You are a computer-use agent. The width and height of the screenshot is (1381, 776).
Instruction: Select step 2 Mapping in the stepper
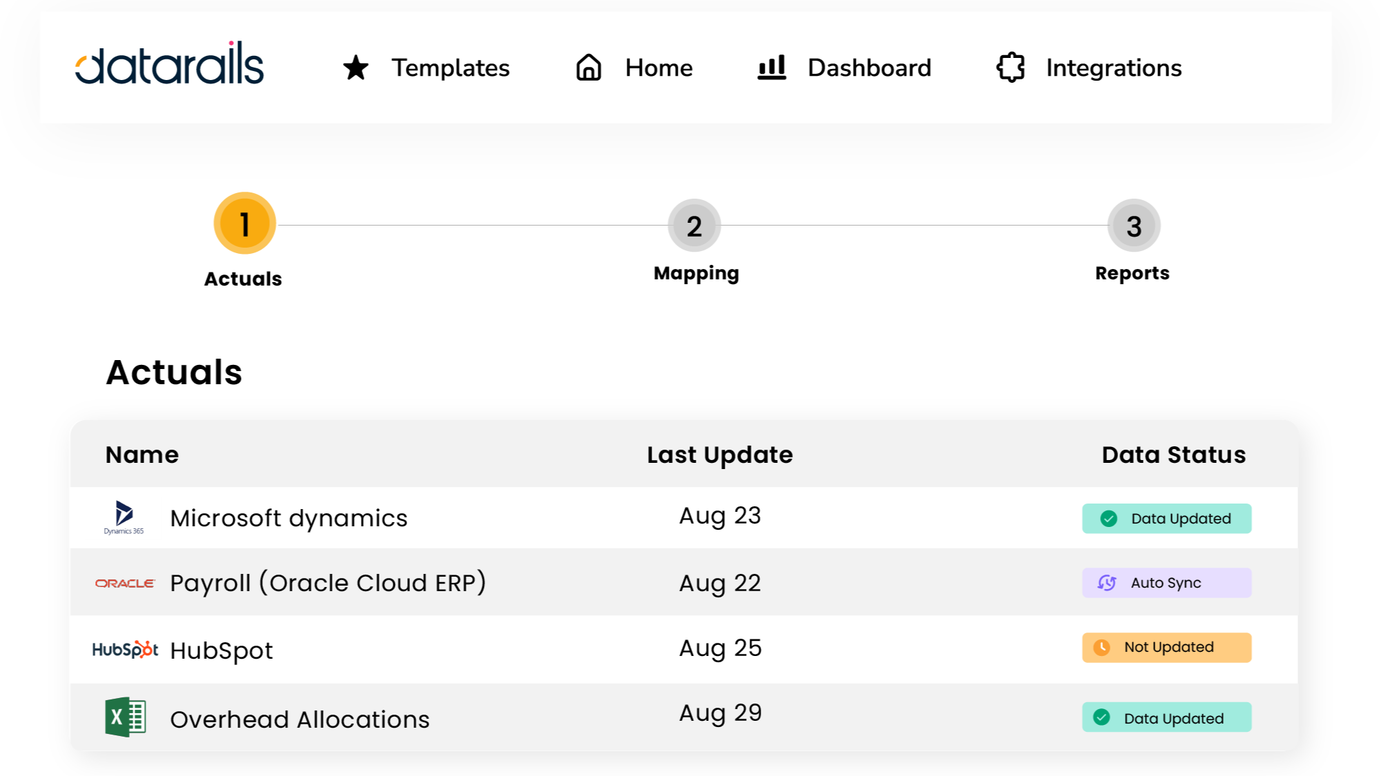(694, 225)
